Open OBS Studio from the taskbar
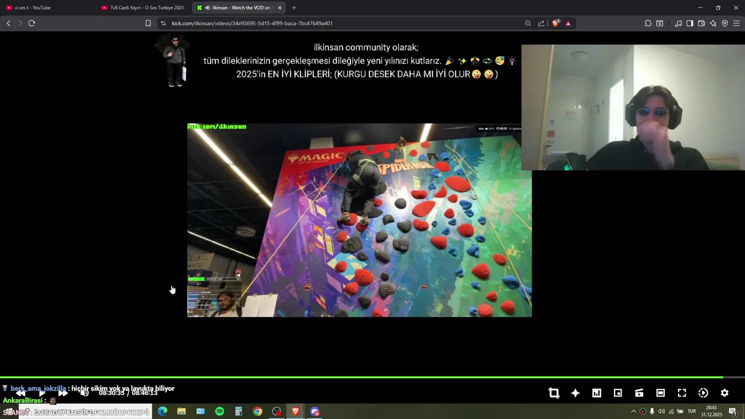 [276, 411]
